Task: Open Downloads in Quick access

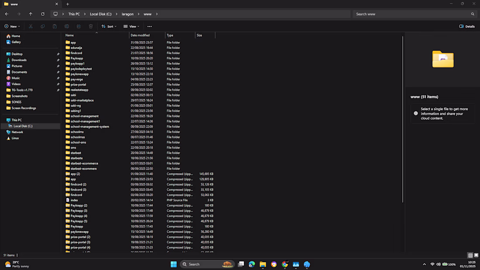Action: pyautogui.click(x=19, y=60)
